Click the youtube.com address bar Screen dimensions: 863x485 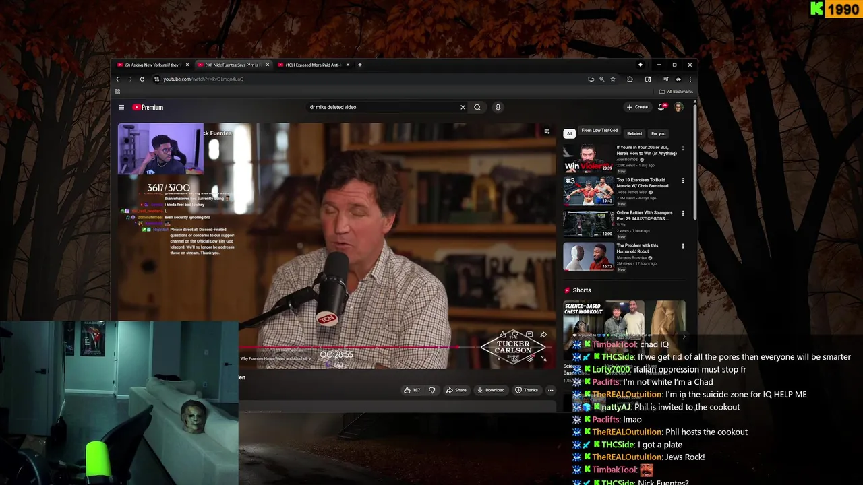coord(371,79)
